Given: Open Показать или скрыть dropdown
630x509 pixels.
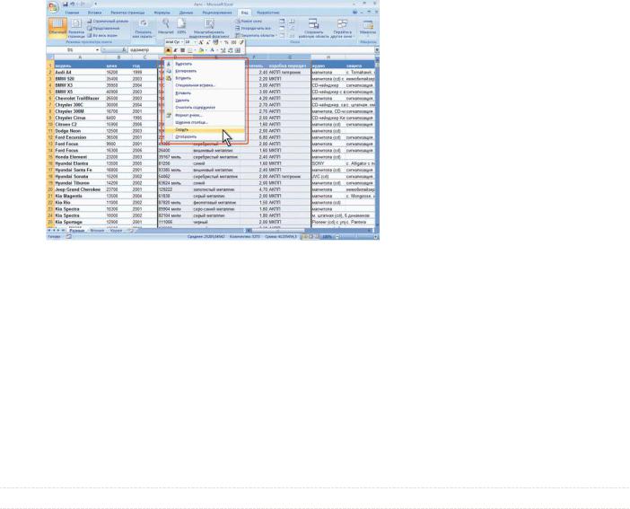Looking at the screenshot, I should (x=143, y=28).
